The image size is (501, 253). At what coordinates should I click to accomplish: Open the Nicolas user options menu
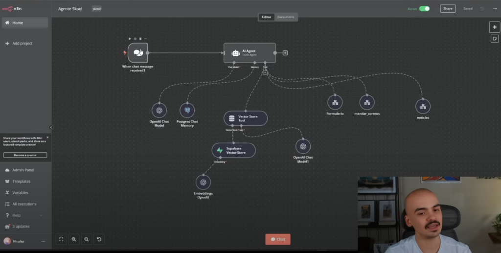click(x=43, y=241)
